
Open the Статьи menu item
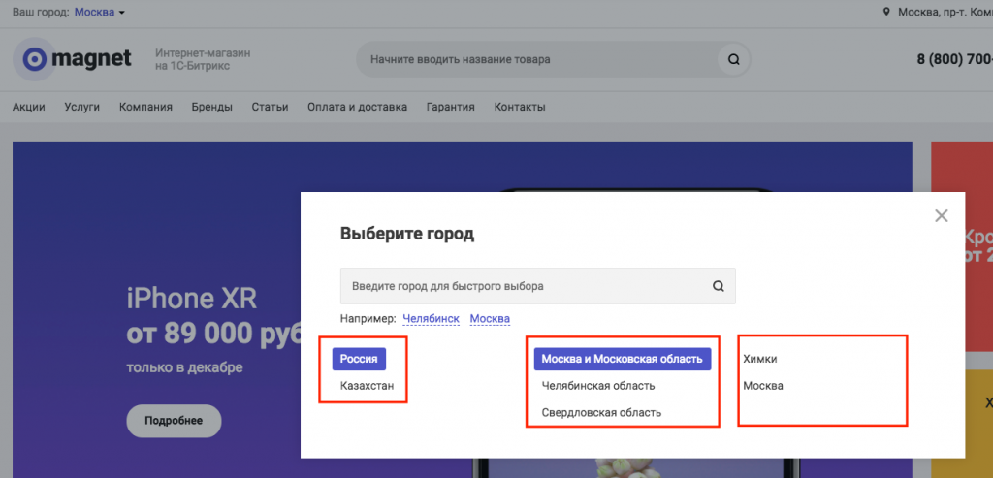pos(270,107)
